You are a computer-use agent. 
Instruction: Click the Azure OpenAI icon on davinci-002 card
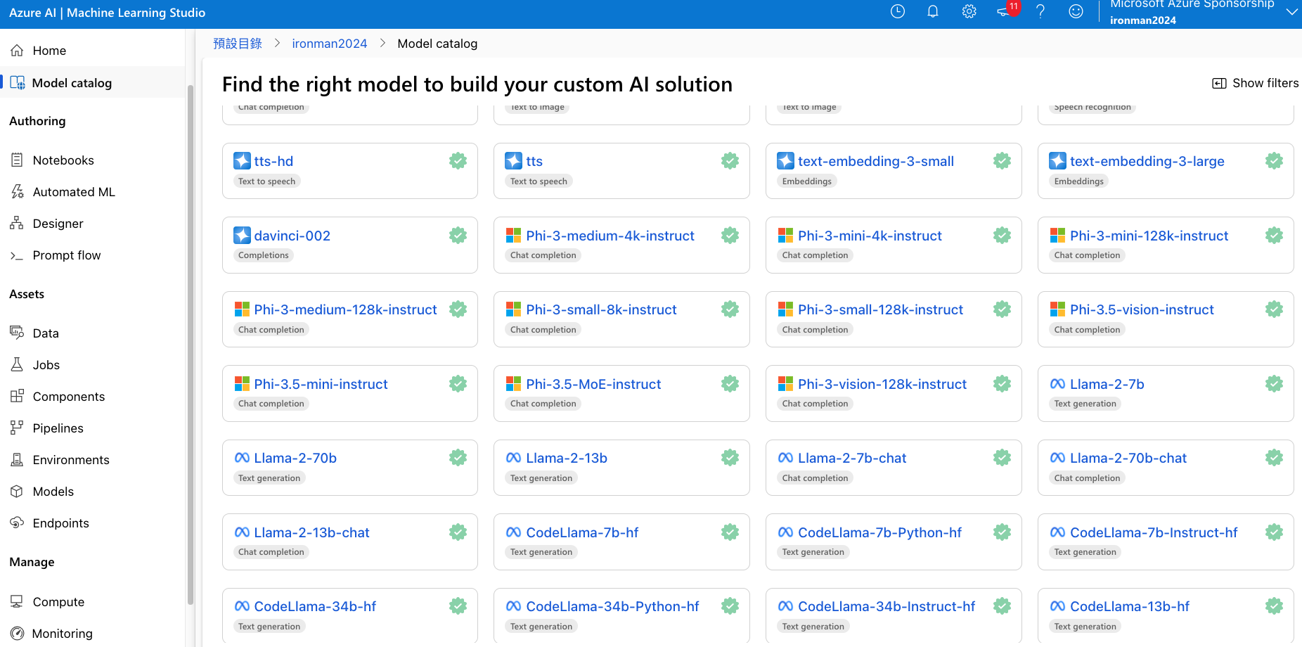[242, 236]
